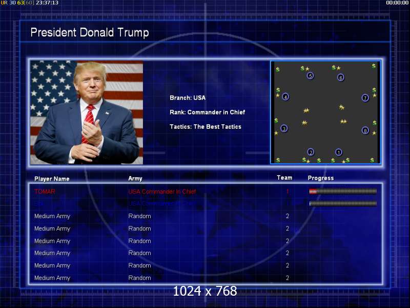Select the star icon just above position 6
The width and height of the screenshot is (410, 308).
click(x=338, y=68)
